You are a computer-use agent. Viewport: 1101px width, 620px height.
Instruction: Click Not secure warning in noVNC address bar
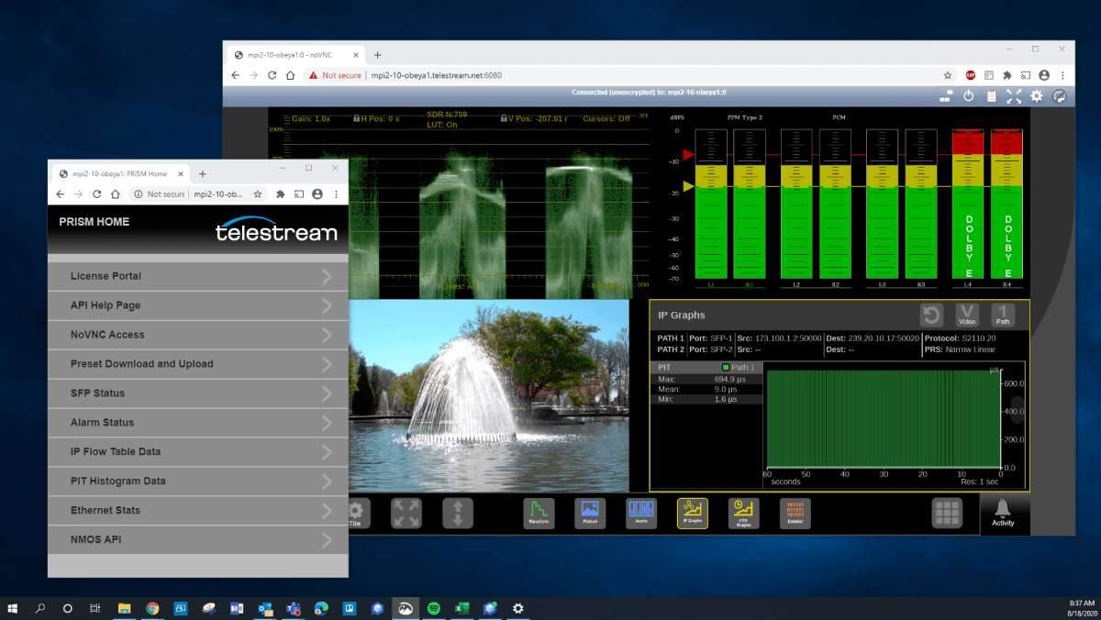coord(335,75)
